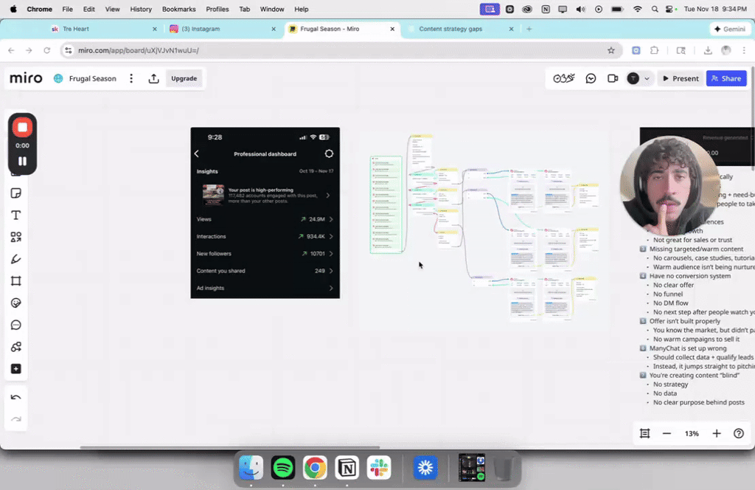Select the Comment tool
Screen dimensions: 755x490
click(x=16, y=325)
